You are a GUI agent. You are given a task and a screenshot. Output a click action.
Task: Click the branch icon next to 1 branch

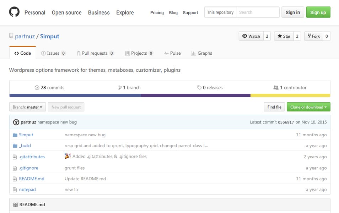click(120, 87)
